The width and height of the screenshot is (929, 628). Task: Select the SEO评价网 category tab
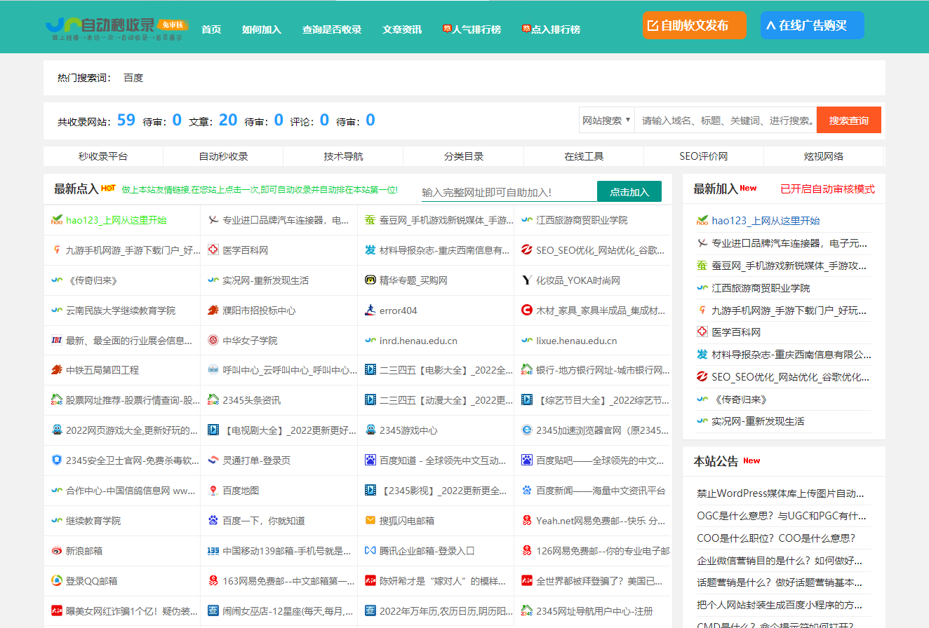coord(704,156)
